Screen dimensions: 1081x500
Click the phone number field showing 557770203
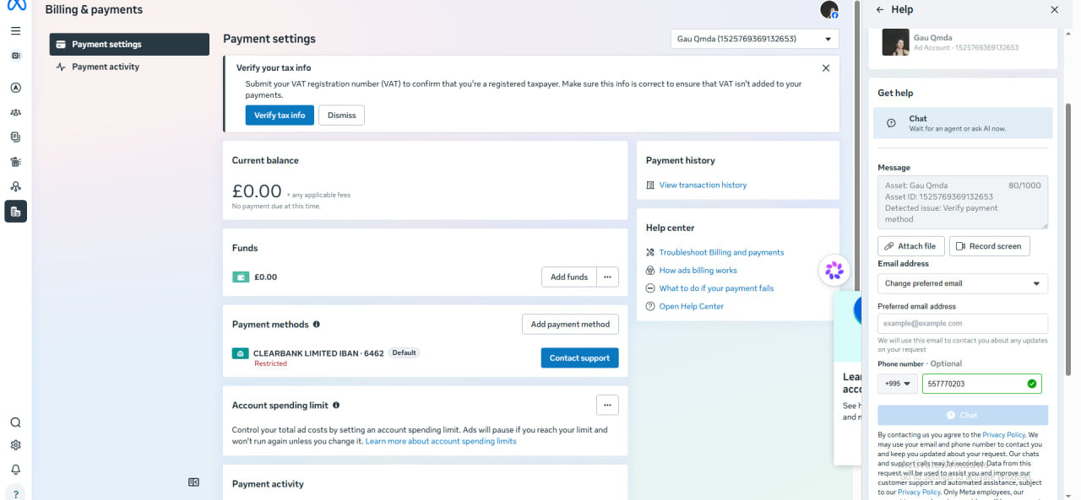pos(982,384)
